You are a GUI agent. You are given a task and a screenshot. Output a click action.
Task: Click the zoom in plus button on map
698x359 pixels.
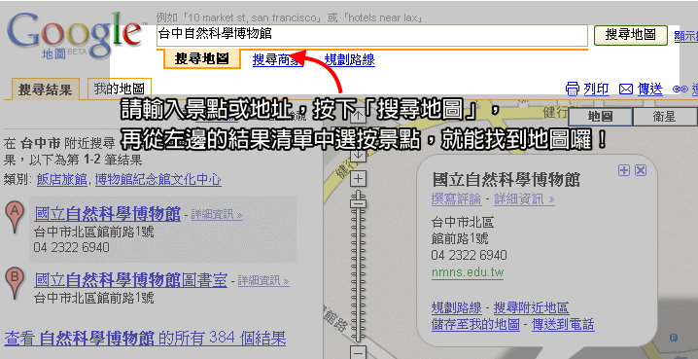click(359, 179)
